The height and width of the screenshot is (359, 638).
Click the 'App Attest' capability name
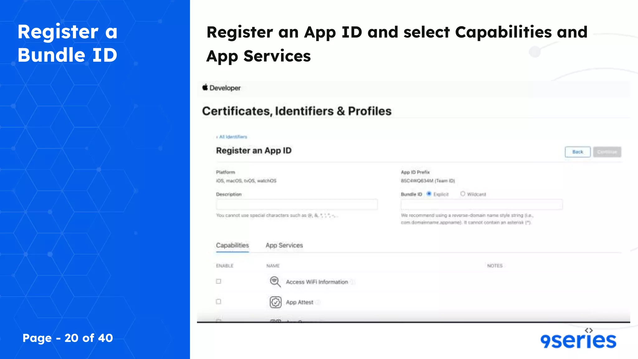coord(299,302)
